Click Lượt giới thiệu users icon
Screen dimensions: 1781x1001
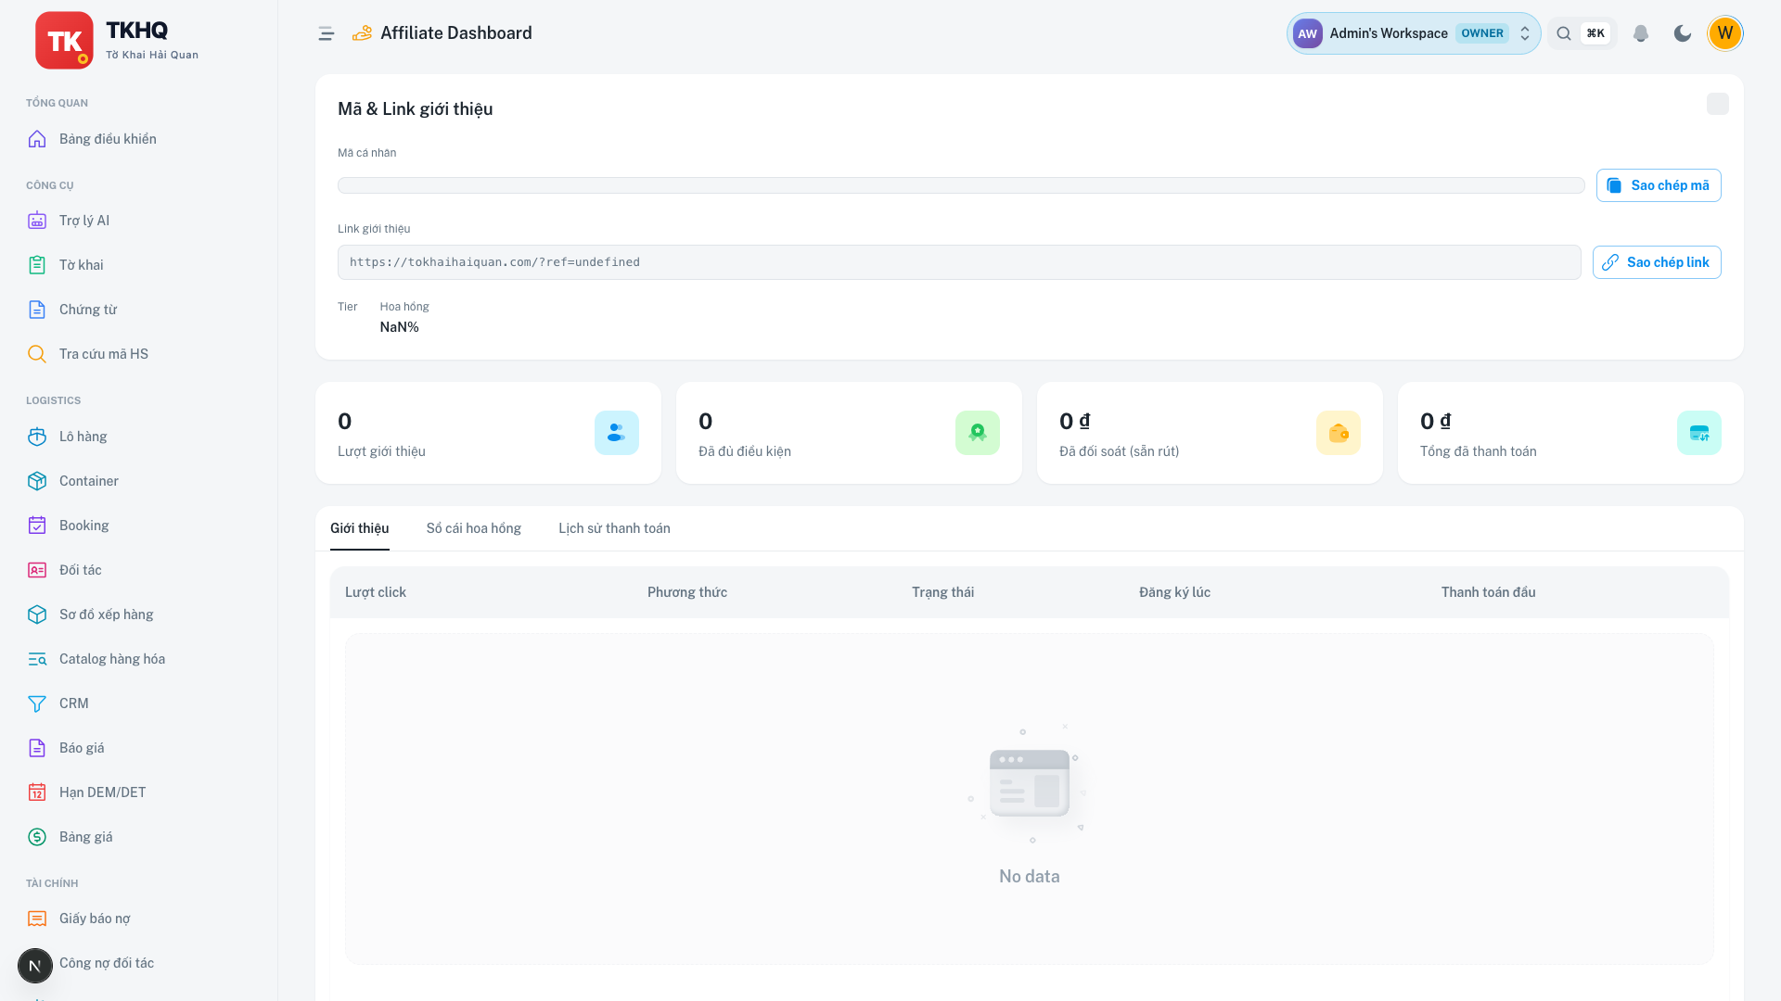(617, 433)
